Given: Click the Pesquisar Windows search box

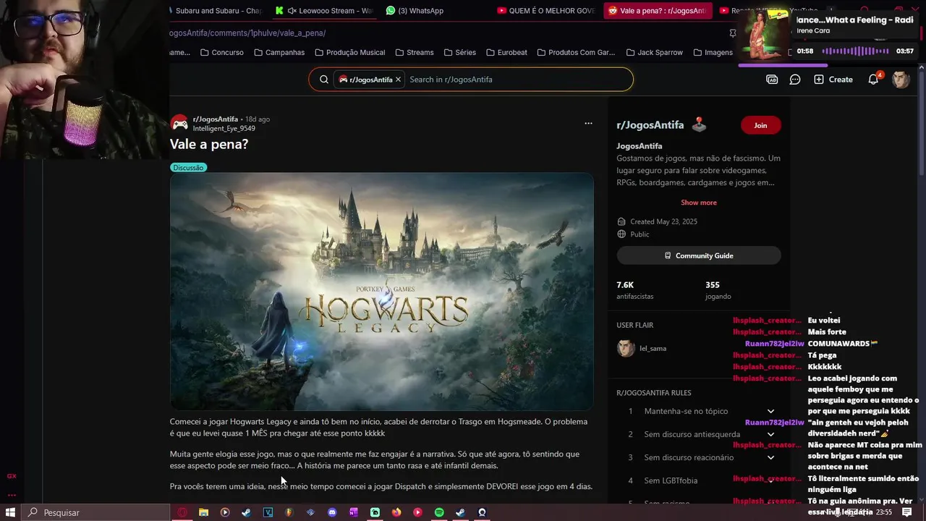Looking at the screenshot, I should click(95, 512).
